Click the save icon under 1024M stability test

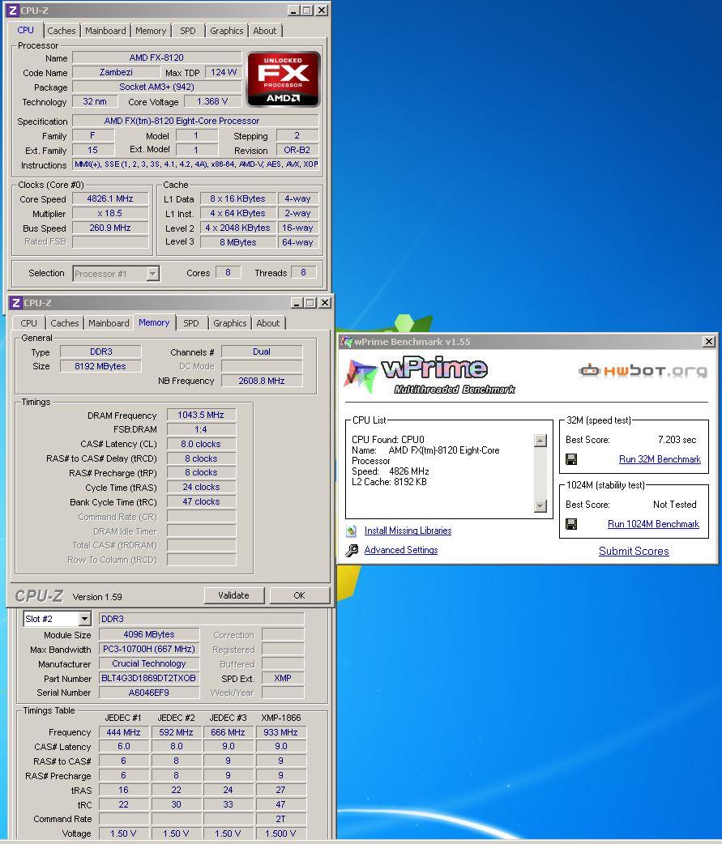[x=571, y=524]
